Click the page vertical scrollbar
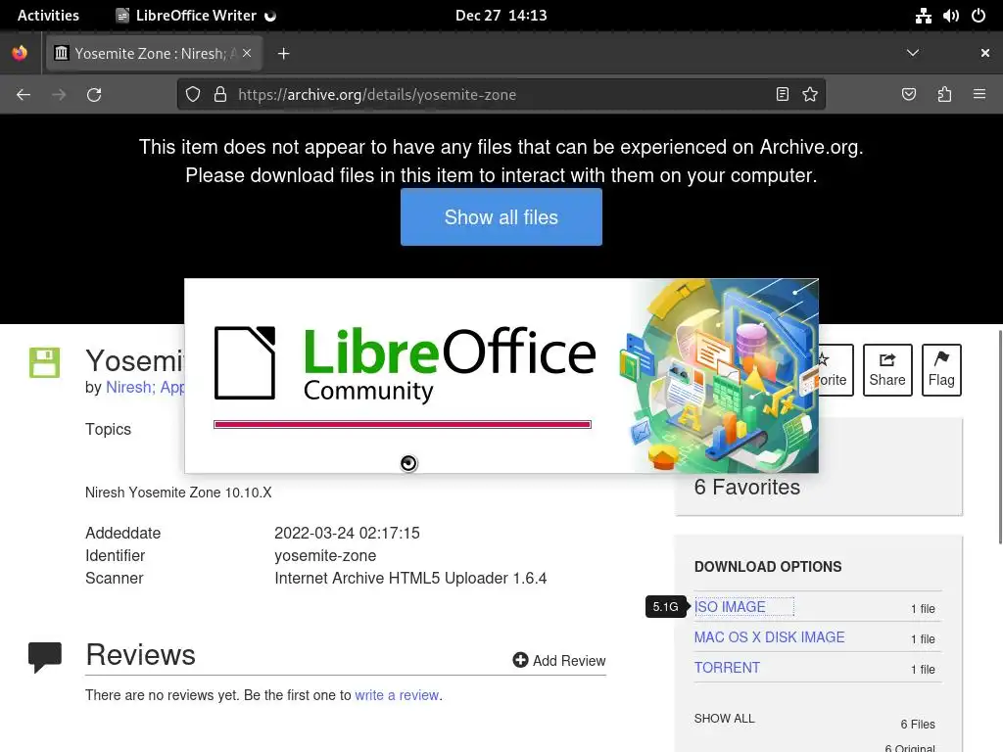This screenshot has width=1003, height=752. click(1000, 437)
